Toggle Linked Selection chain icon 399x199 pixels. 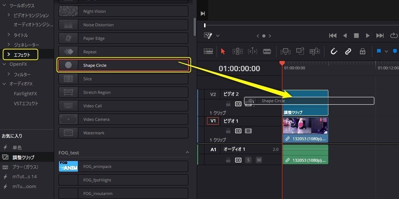pyautogui.click(x=348, y=51)
